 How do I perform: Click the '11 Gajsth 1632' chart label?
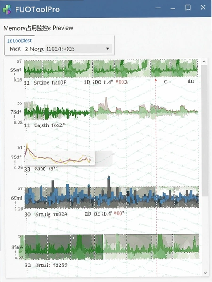(45, 125)
